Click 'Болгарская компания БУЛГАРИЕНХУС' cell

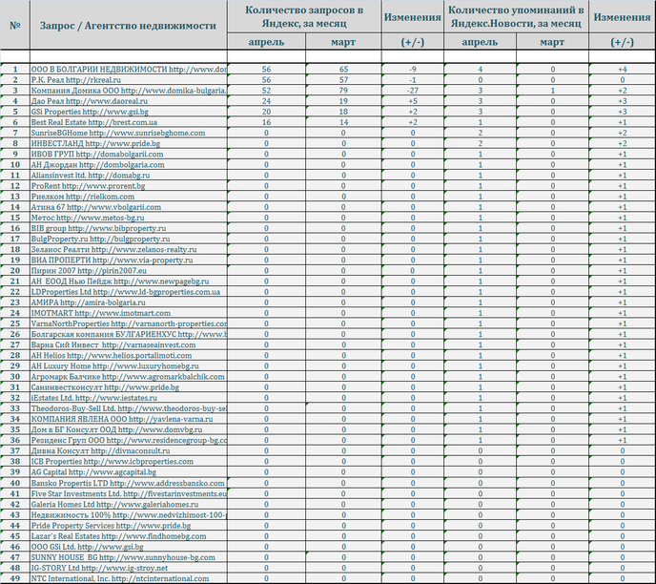[x=129, y=334]
